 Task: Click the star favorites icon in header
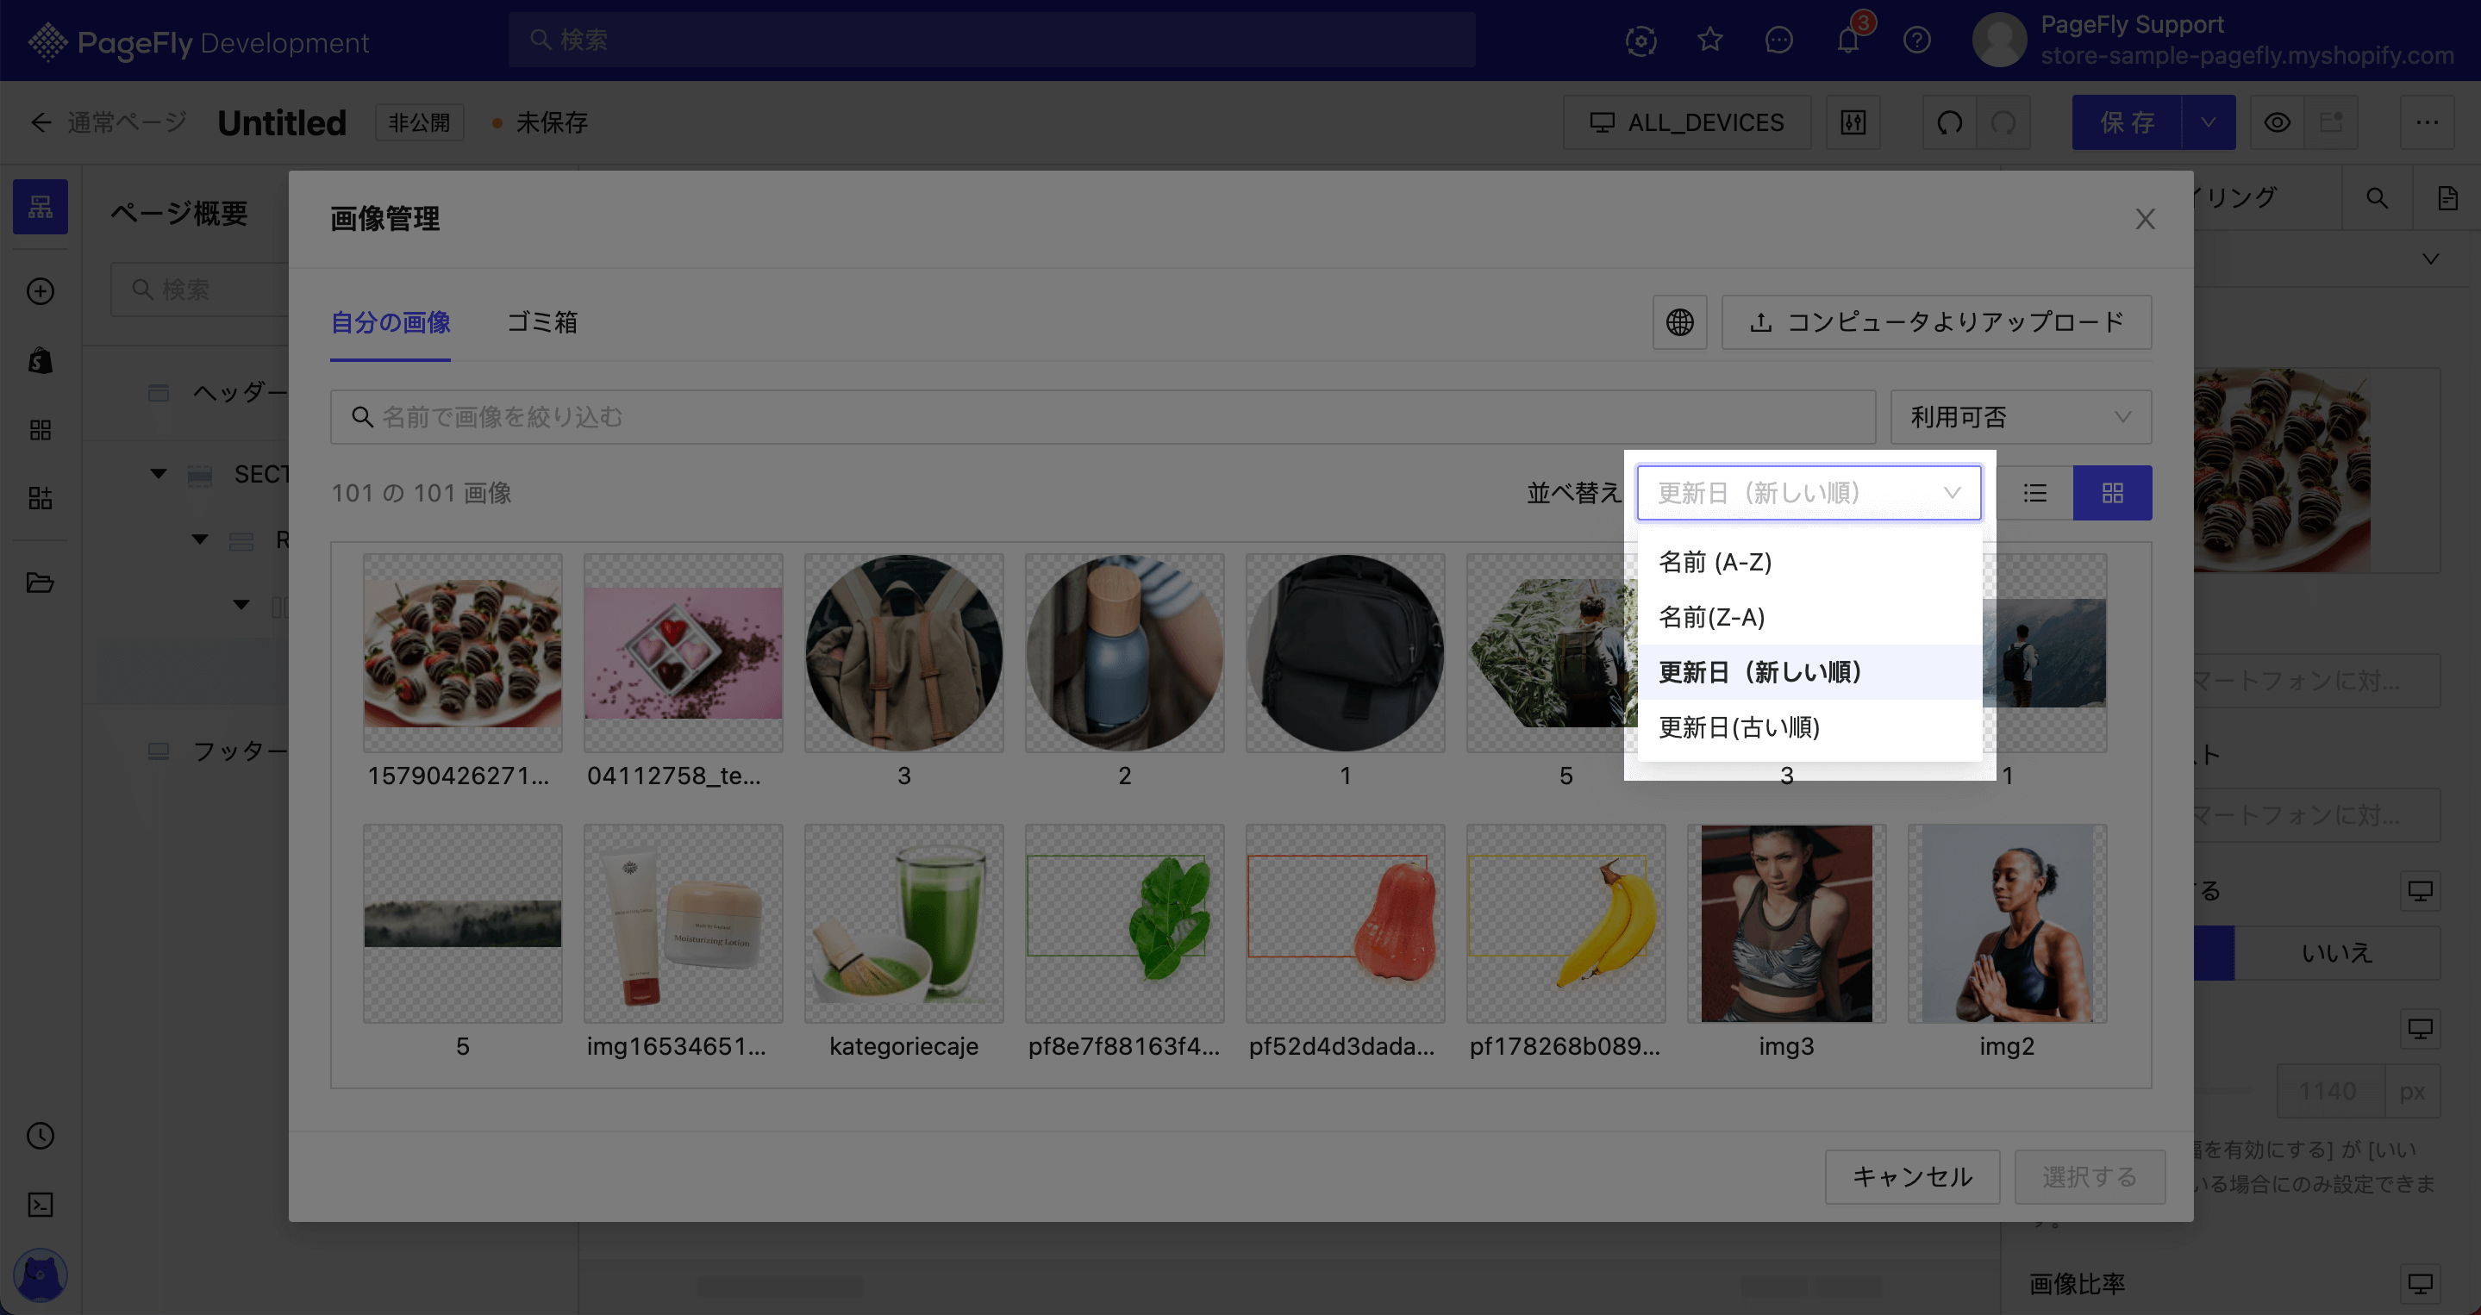[1709, 41]
